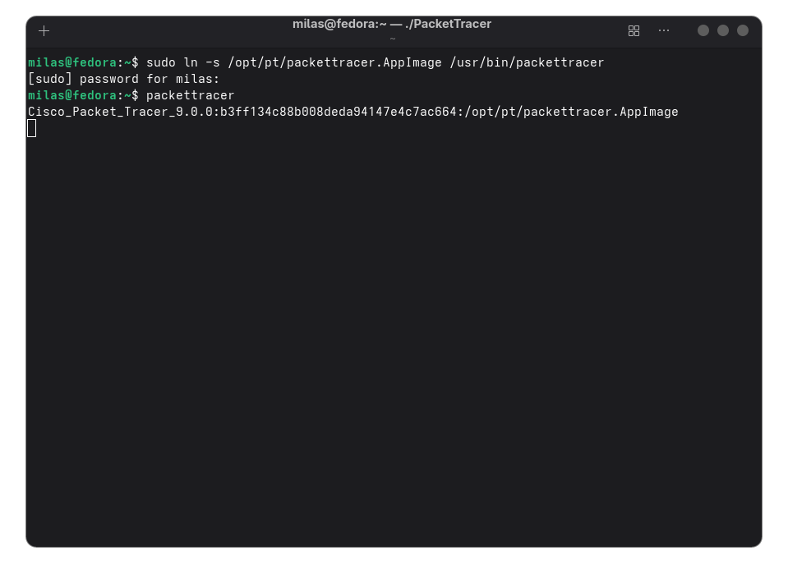Click the Cisco_Packet_Tracer_9.0.0 output line
This screenshot has height=583, width=788.
tap(353, 112)
